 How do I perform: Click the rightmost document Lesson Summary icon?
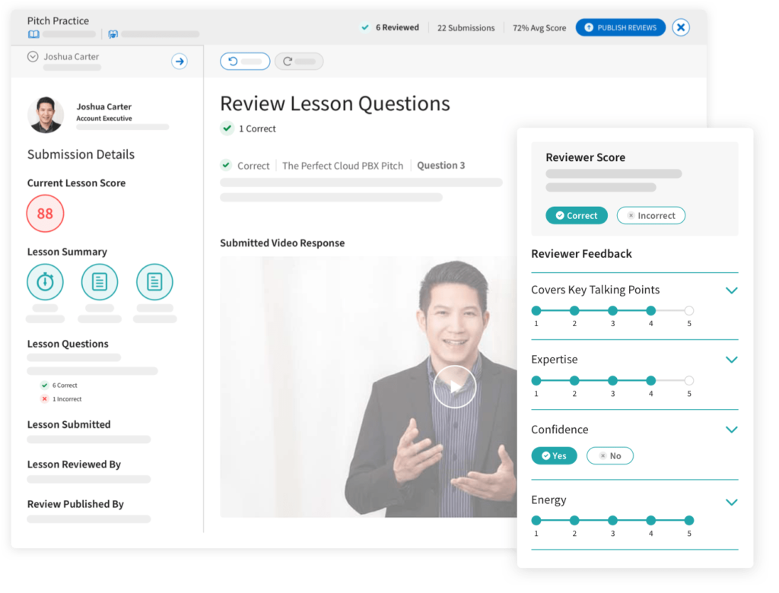pyautogui.click(x=154, y=282)
